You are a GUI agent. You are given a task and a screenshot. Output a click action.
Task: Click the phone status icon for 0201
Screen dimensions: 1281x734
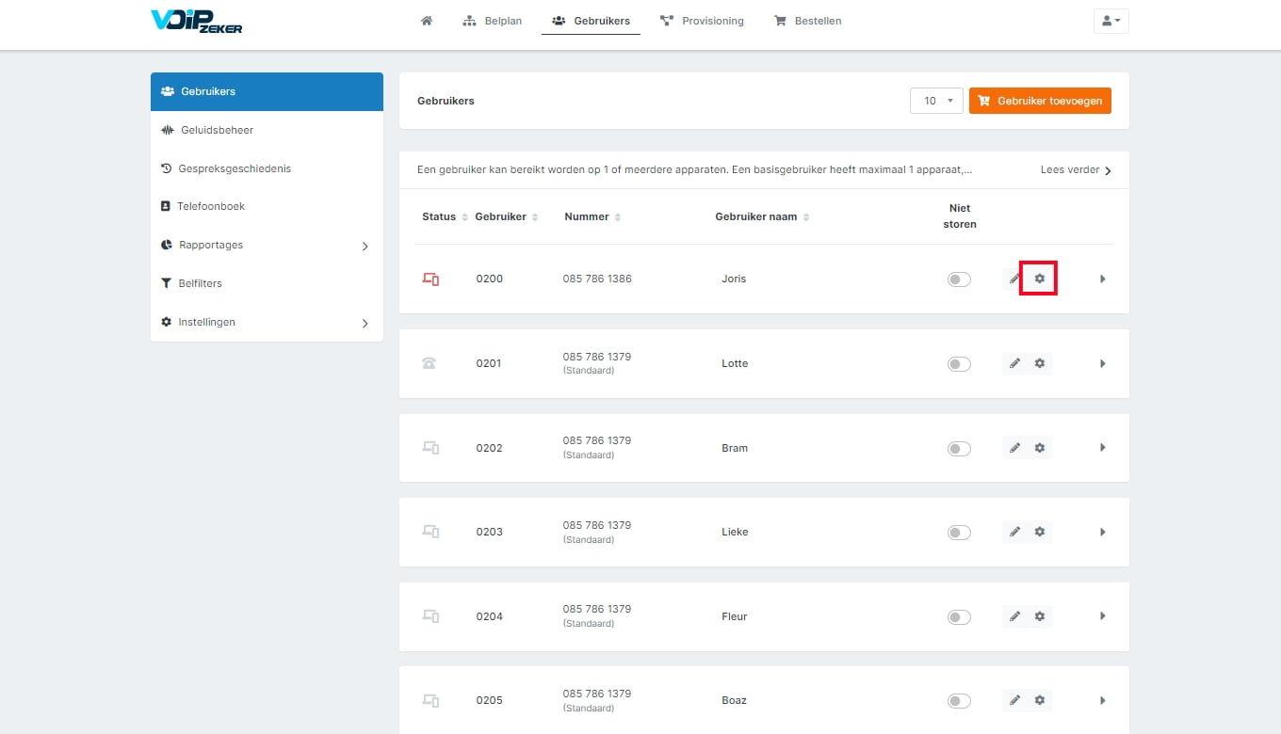(430, 363)
